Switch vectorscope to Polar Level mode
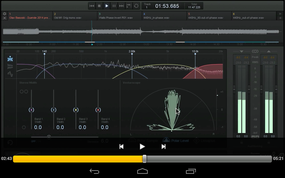Image resolution: width=285 pixels, height=178 pixels. point(176,141)
